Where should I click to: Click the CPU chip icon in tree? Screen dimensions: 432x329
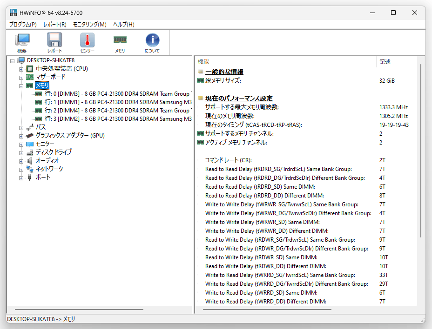pos(29,69)
